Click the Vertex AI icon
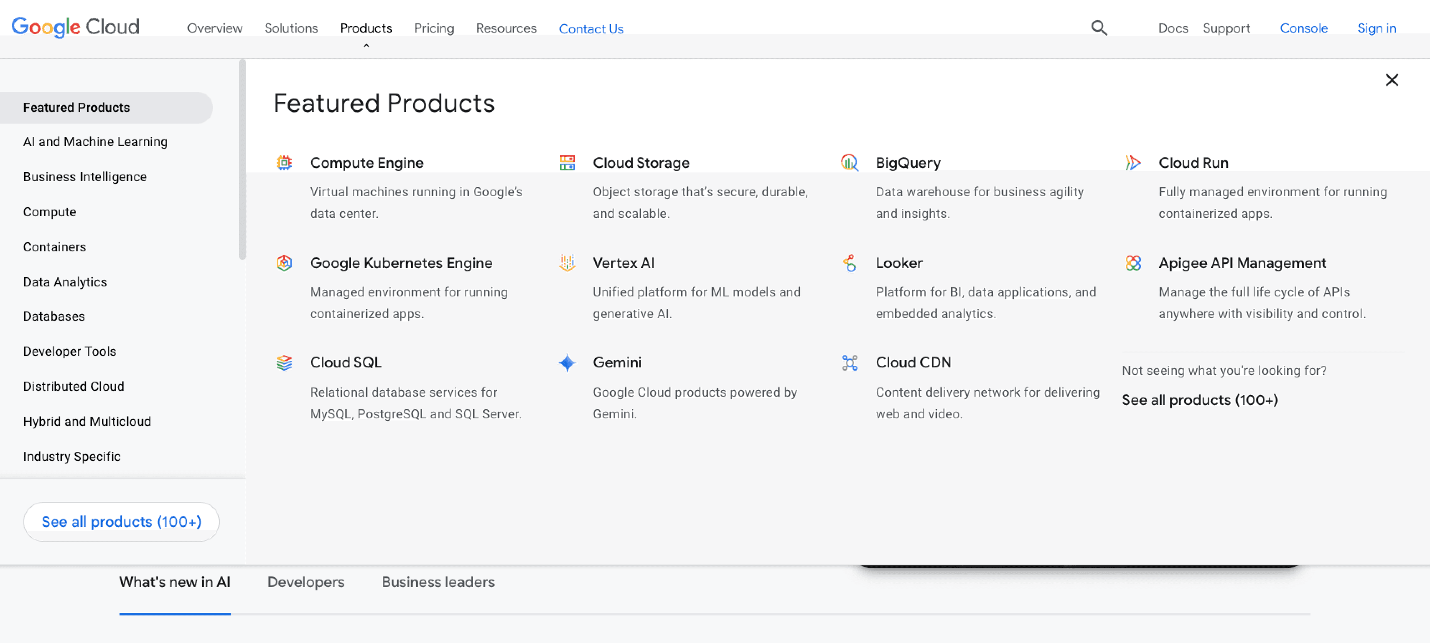The height and width of the screenshot is (643, 1430). click(567, 262)
